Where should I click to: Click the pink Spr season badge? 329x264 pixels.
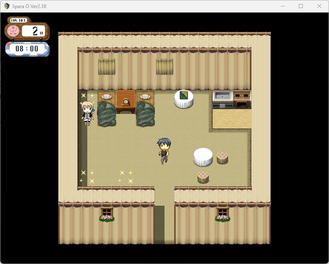[14, 31]
